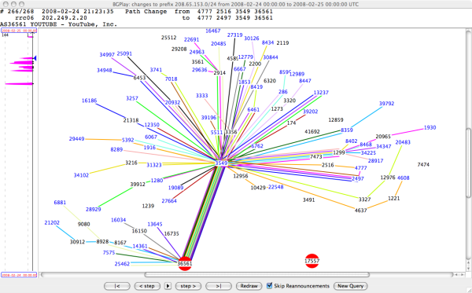The image size is (472, 293).
Task: Select the red node 17557
Action: [312, 261]
